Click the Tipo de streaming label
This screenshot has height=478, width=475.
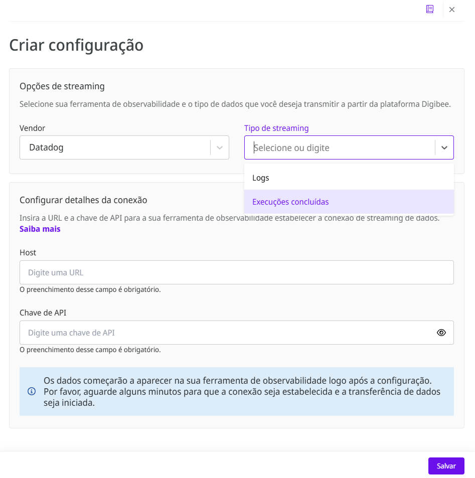click(x=276, y=128)
